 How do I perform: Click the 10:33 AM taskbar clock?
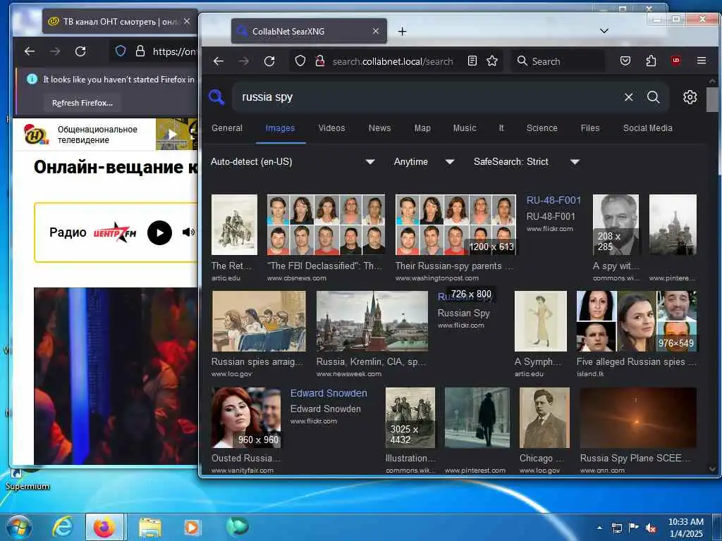click(685, 528)
